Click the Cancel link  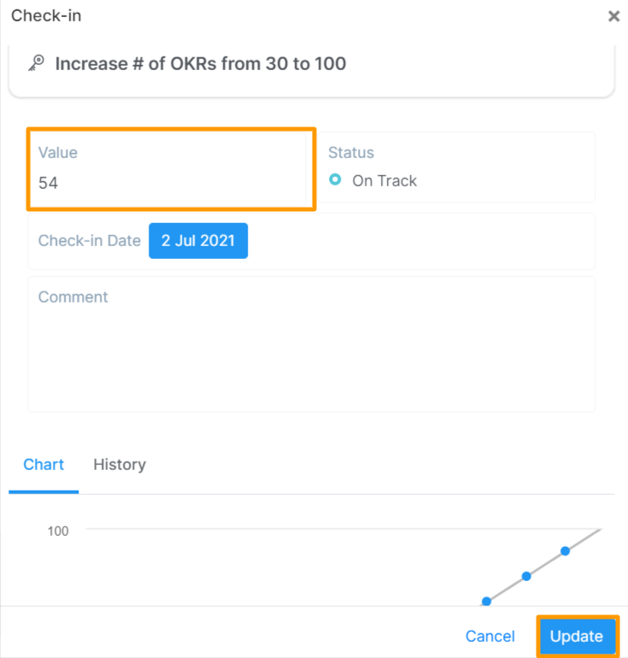(490, 637)
